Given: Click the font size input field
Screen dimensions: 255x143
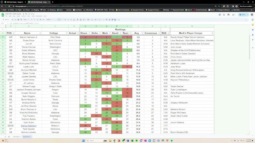Looking at the screenshot, I should coord(59,20).
